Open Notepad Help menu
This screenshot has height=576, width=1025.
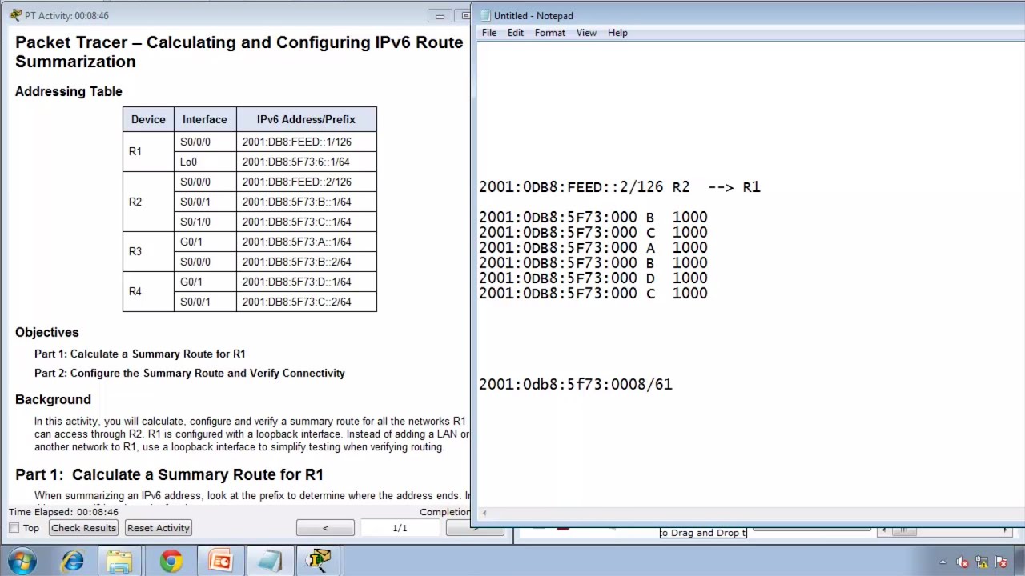[x=617, y=33]
